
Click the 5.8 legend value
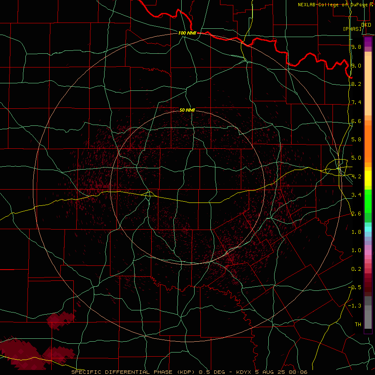[x=356, y=140]
